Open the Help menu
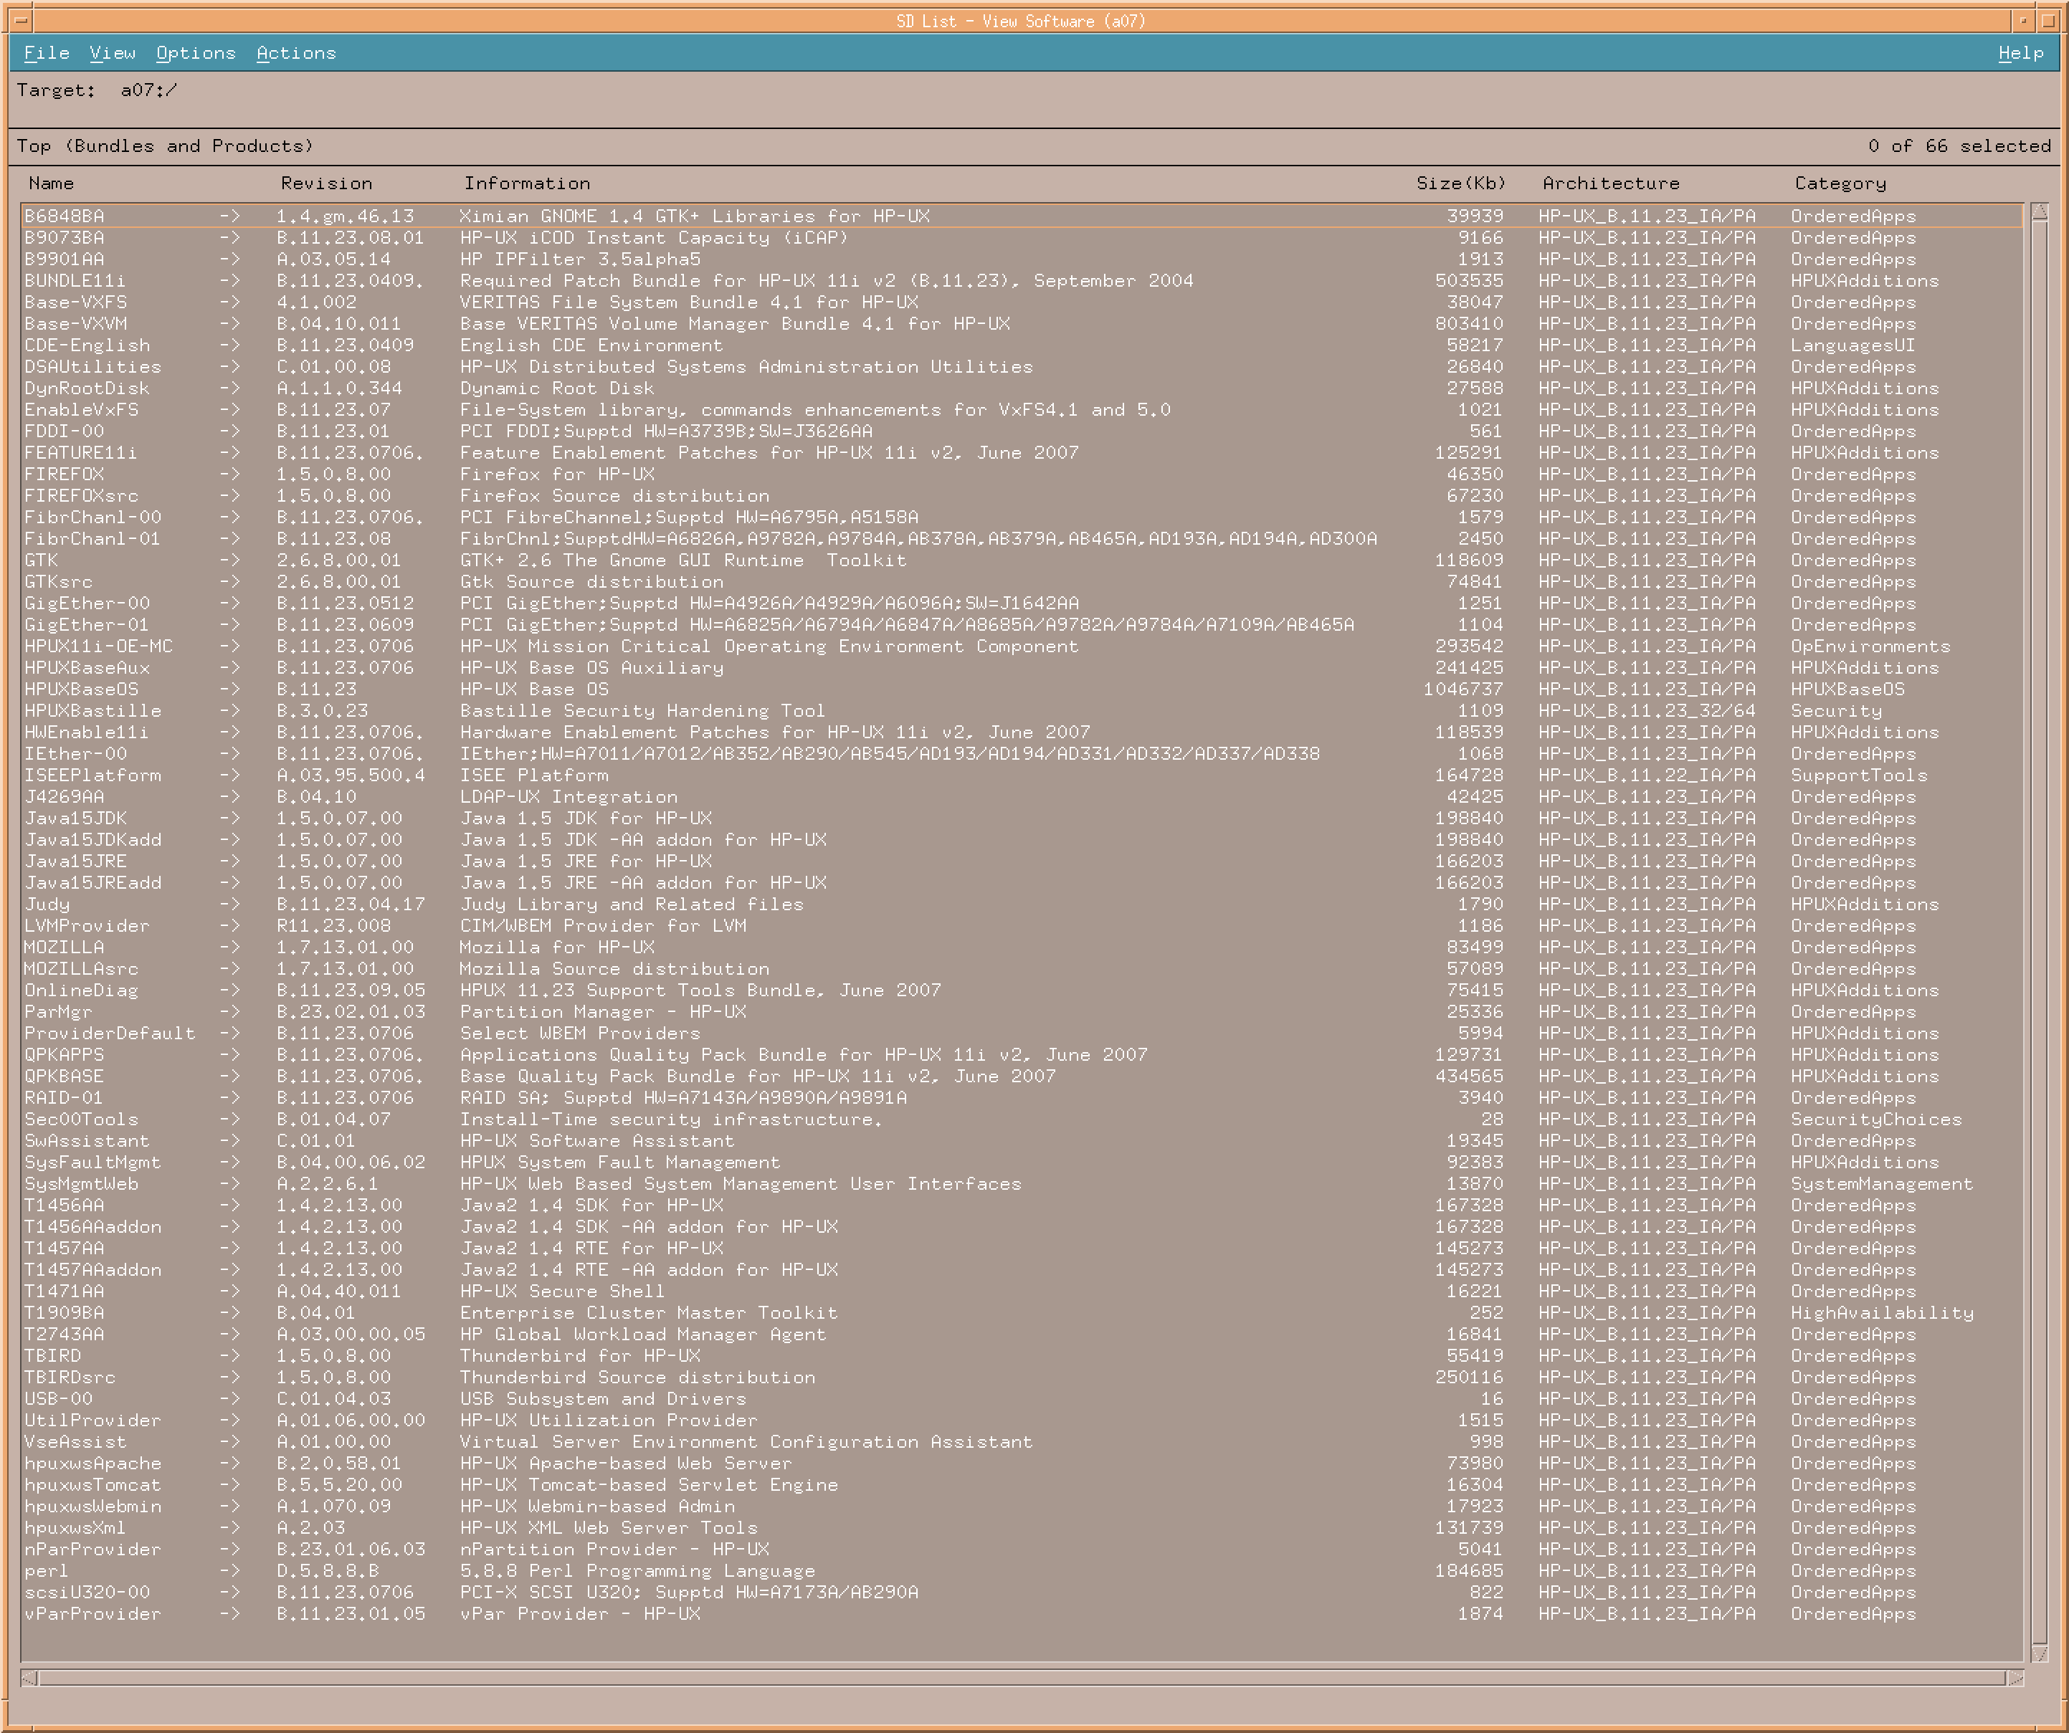 pyautogui.click(x=2020, y=53)
